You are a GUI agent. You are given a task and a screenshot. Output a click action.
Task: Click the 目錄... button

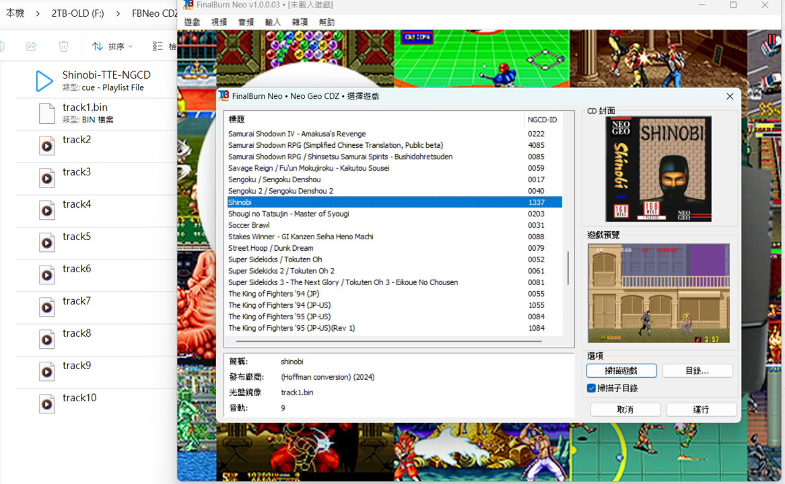pyautogui.click(x=697, y=370)
